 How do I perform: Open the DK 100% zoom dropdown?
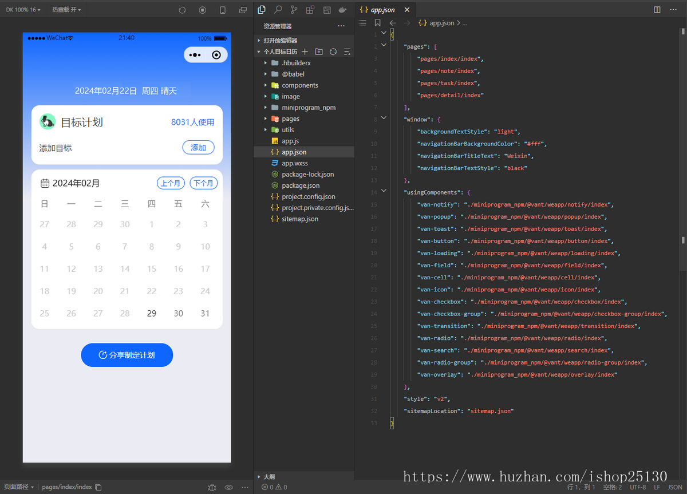(23, 10)
